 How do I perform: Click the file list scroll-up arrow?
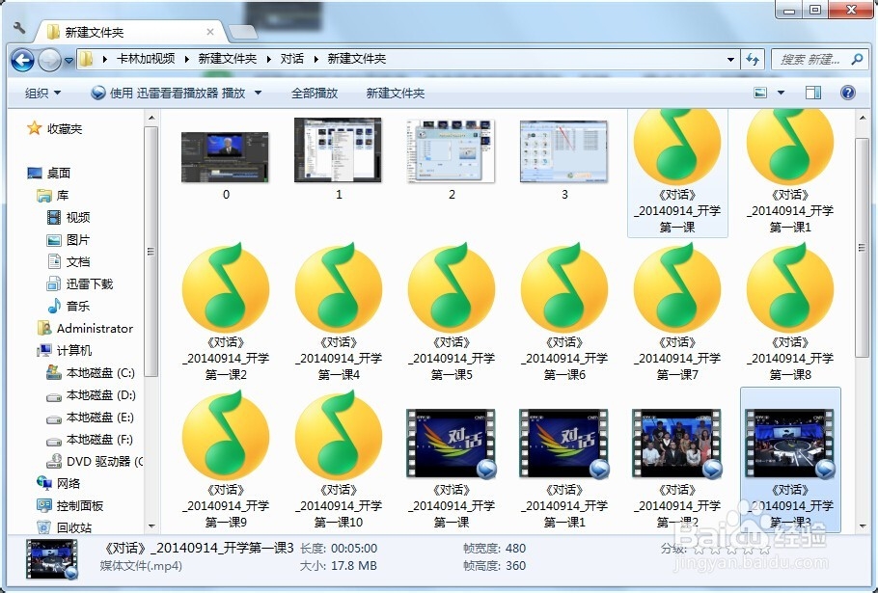[x=863, y=118]
